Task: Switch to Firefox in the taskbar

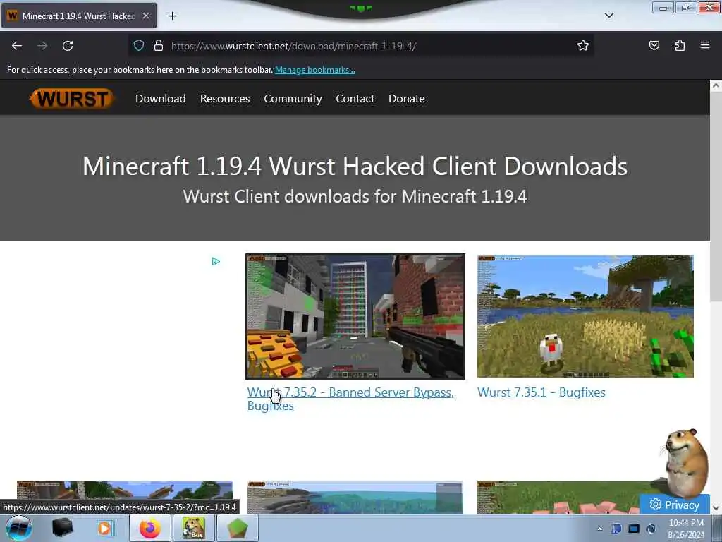Action: pos(149,528)
